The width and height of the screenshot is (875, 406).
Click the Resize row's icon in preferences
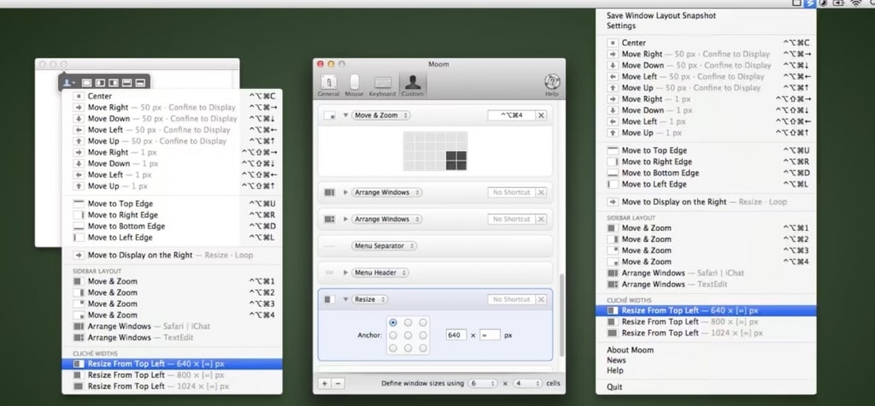329,299
